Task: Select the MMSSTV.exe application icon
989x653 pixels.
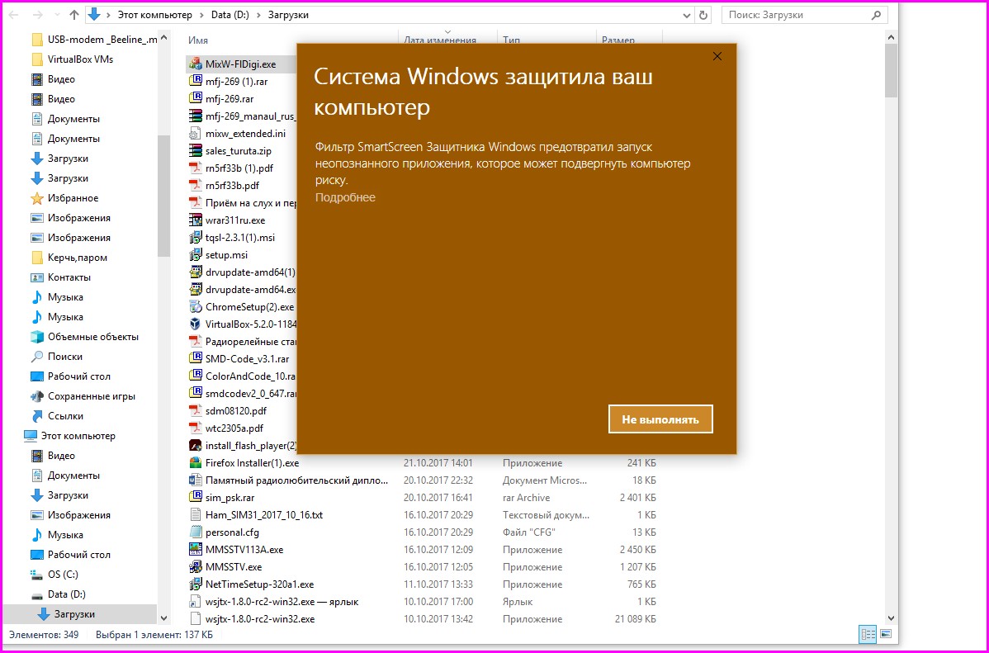Action: (x=196, y=567)
